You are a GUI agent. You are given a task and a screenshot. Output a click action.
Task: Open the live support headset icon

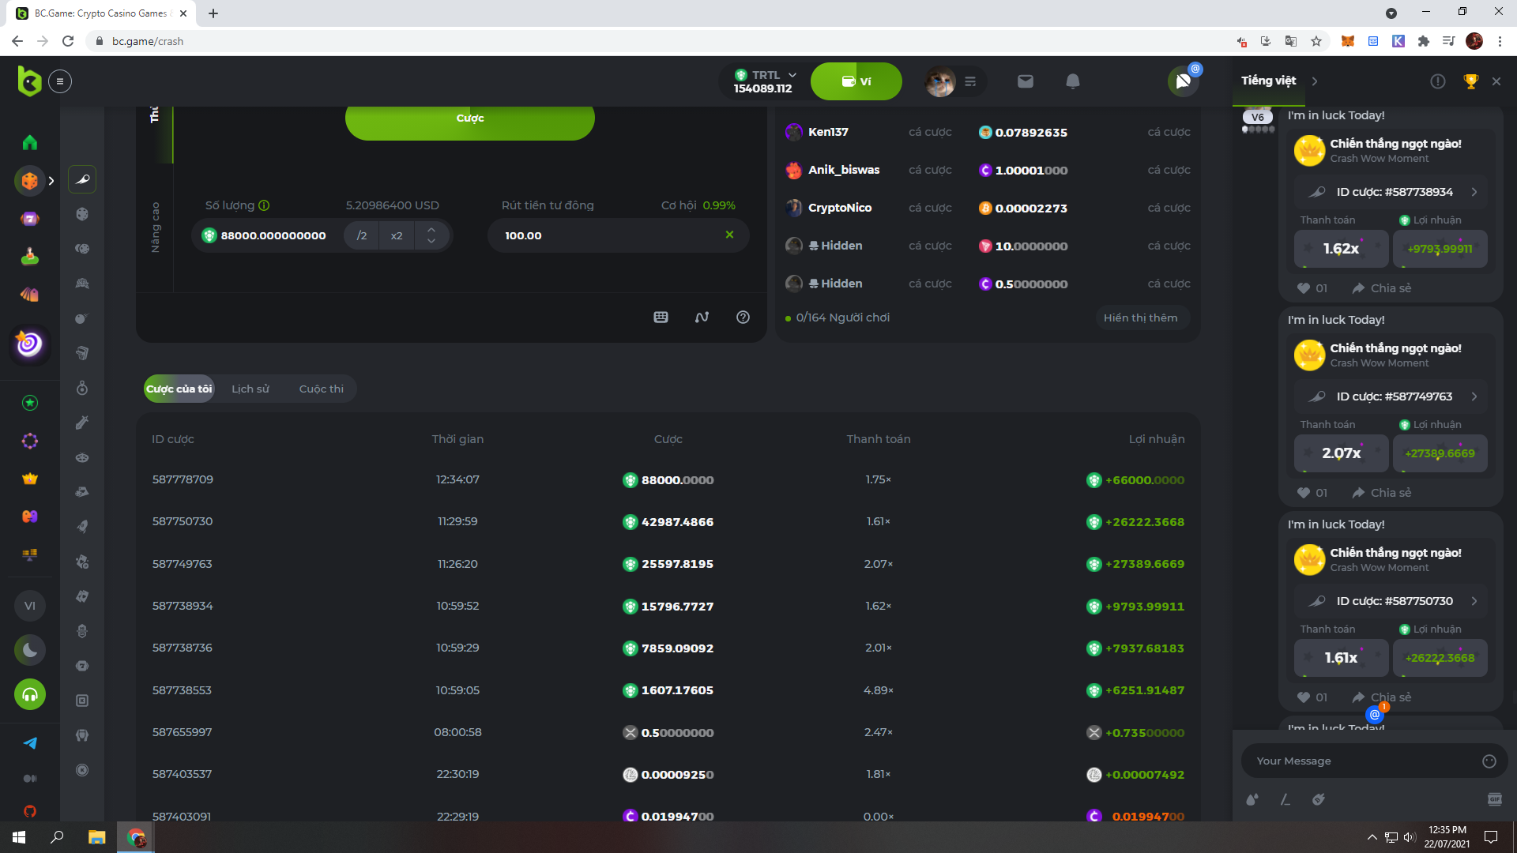30,695
